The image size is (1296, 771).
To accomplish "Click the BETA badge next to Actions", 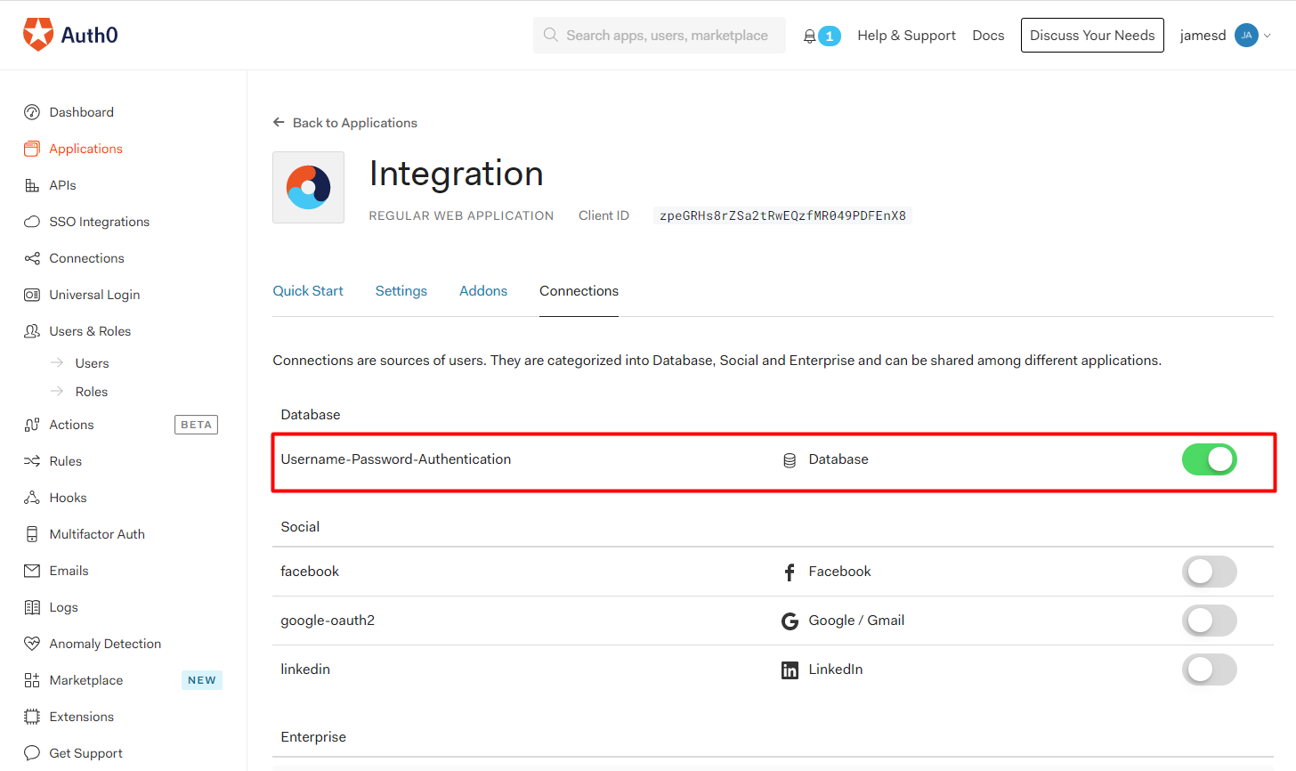I will click(x=196, y=425).
